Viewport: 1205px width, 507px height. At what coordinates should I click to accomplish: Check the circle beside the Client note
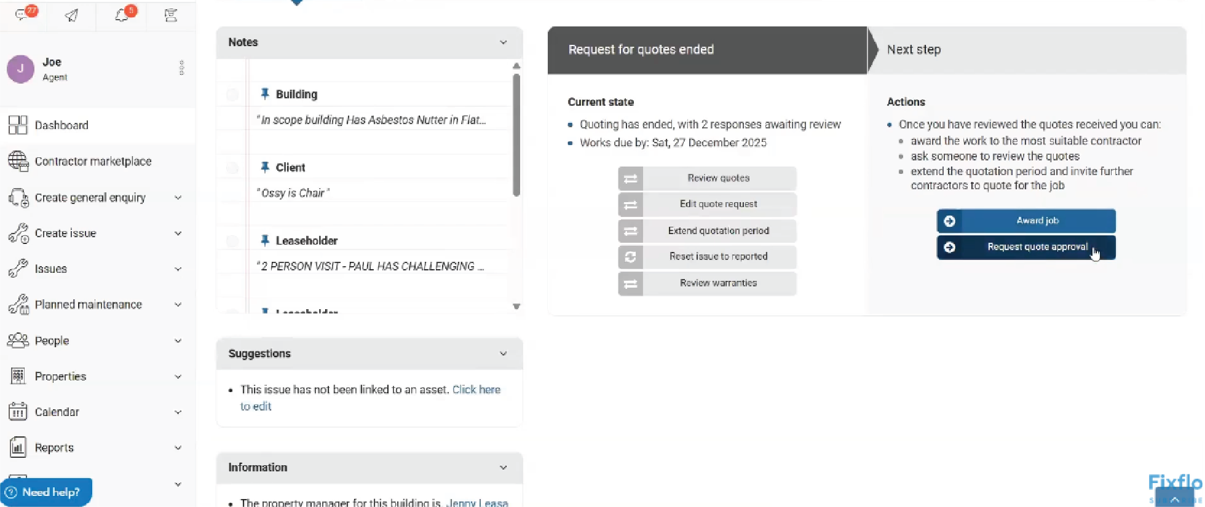click(232, 167)
